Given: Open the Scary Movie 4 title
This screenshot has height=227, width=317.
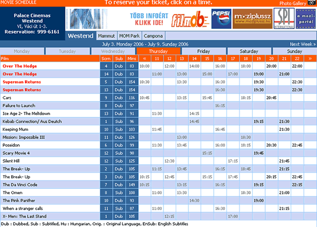Looking at the screenshot, I should click(x=16, y=153).
